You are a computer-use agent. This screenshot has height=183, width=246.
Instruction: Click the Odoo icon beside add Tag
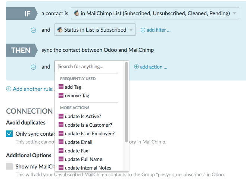(x=61, y=86)
